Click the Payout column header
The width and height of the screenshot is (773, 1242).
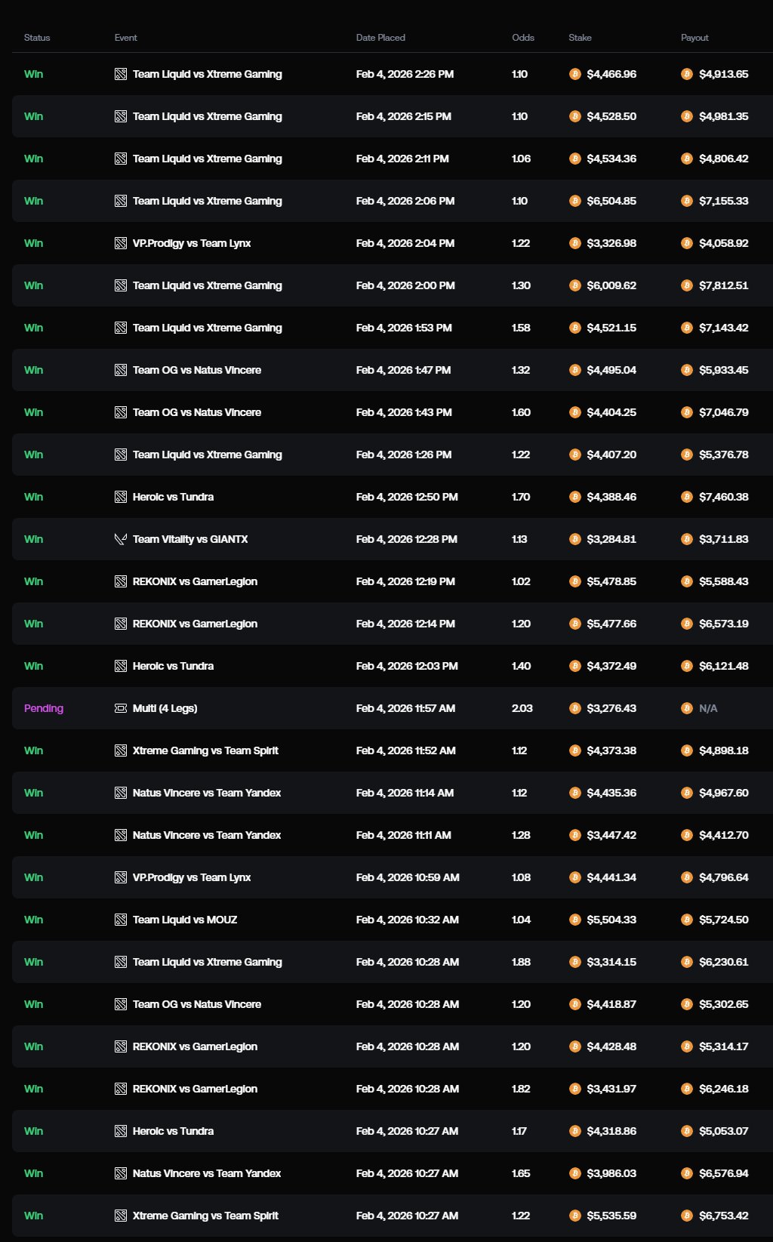click(x=694, y=38)
